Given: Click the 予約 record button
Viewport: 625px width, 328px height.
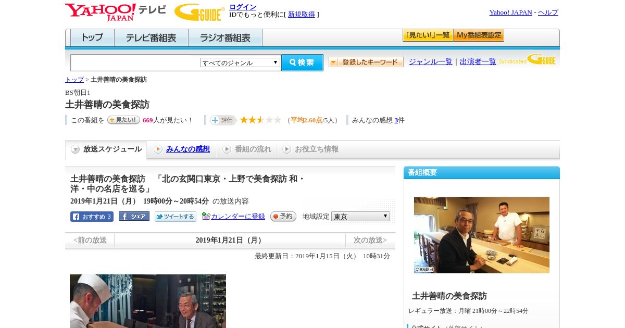Looking at the screenshot, I should coord(283,216).
